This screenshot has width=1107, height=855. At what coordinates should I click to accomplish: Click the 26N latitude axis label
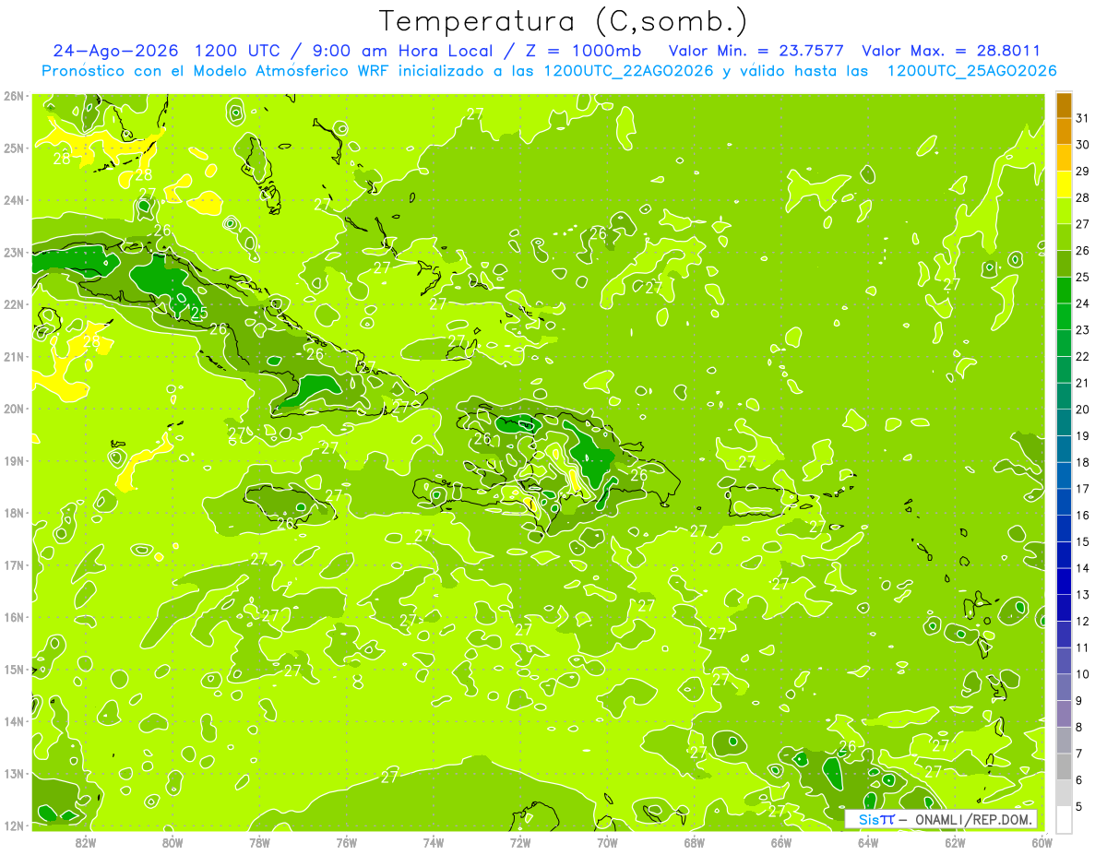click(14, 95)
